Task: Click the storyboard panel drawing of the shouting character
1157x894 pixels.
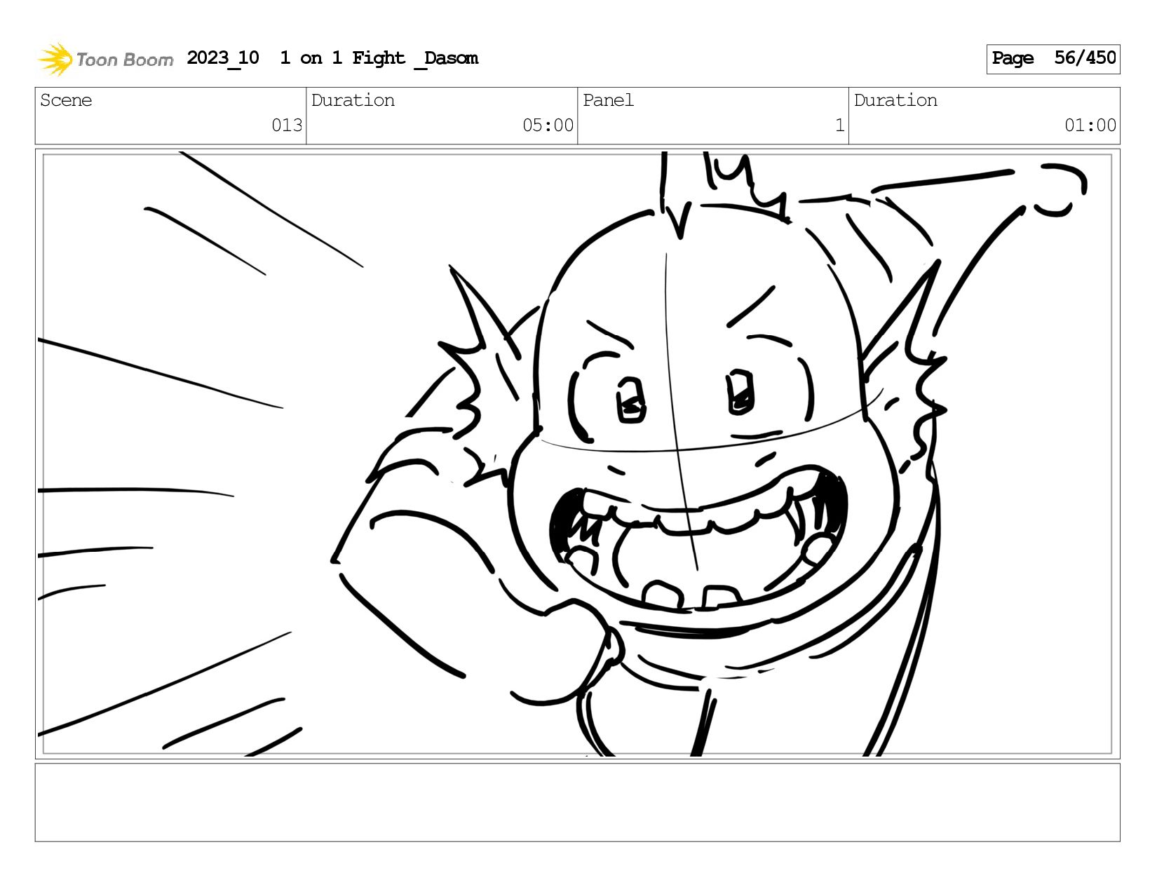Action: tap(578, 454)
